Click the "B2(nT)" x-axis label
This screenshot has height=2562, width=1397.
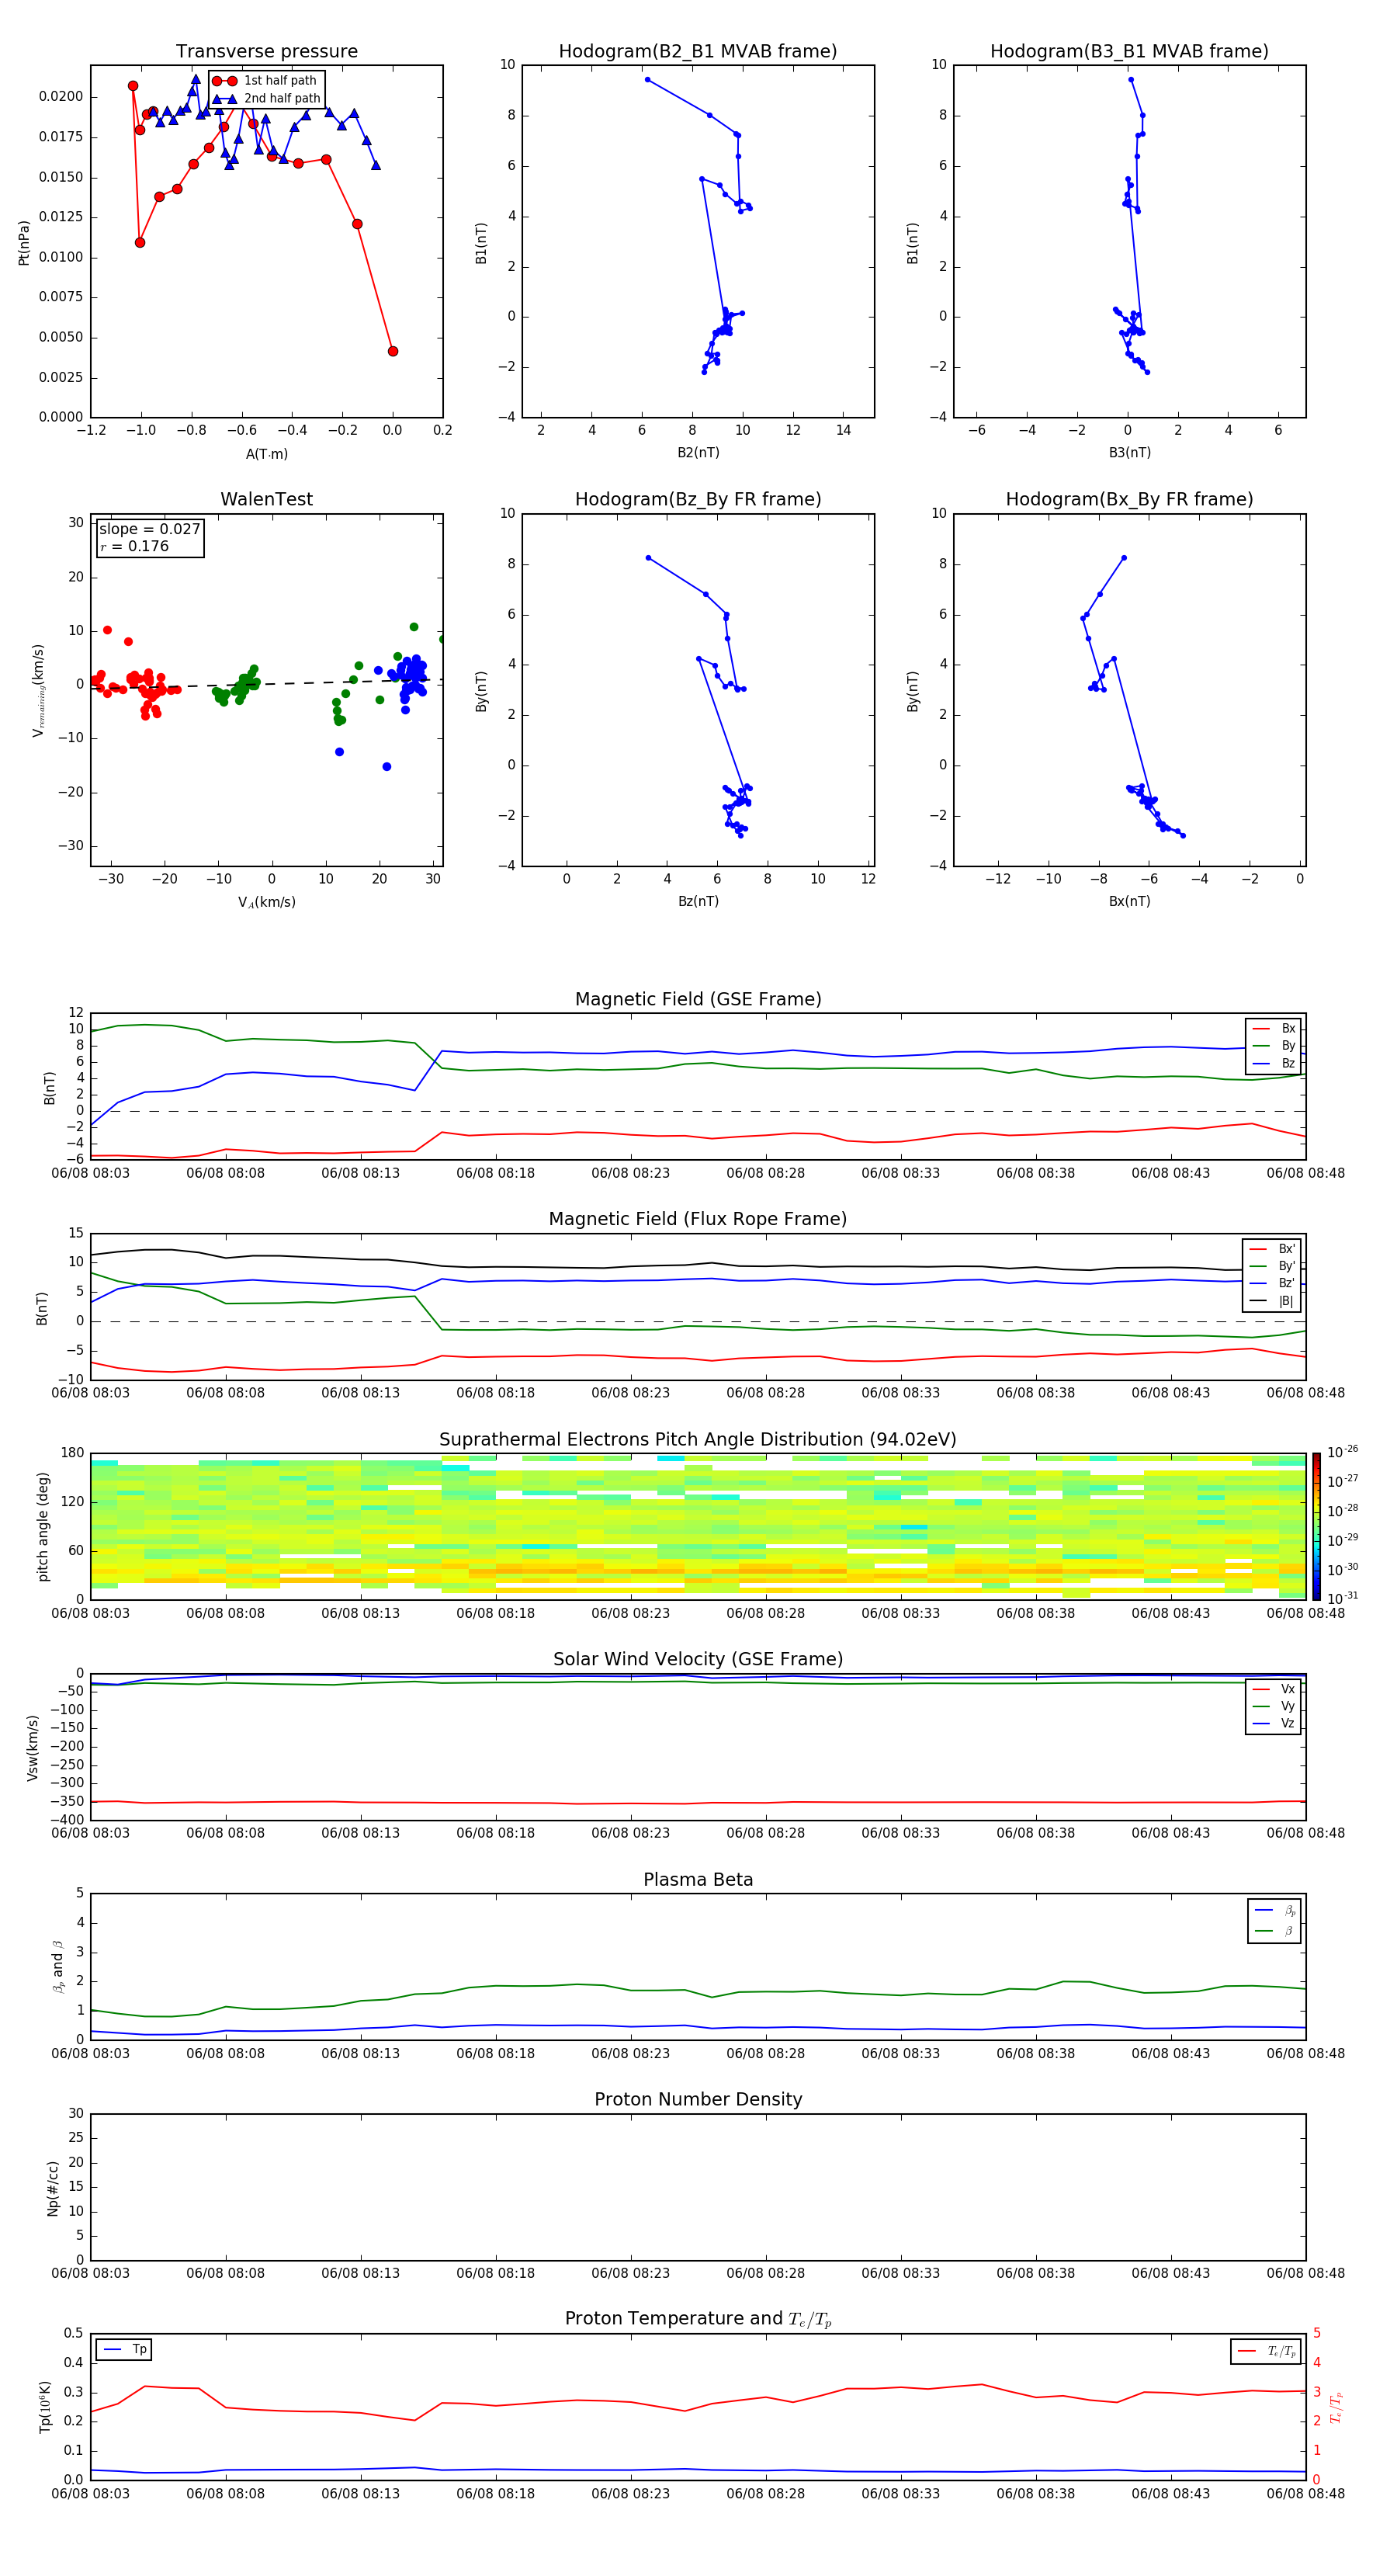698,453
